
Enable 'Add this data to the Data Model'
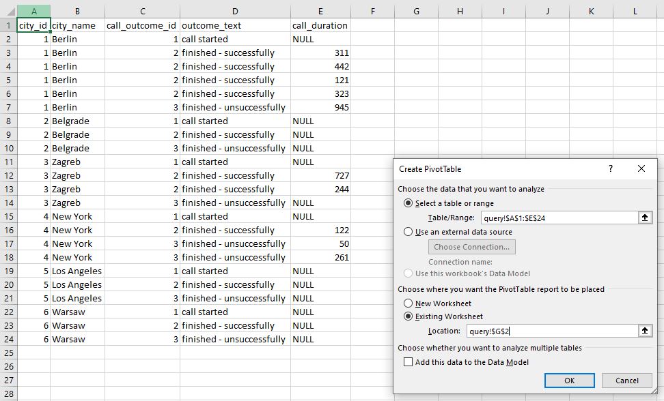(x=409, y=362)
